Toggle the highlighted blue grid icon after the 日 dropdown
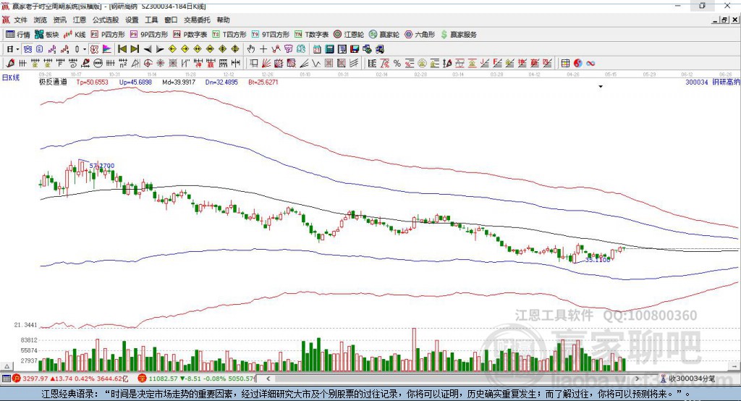The image size is (741, 401). click(27, 49)
